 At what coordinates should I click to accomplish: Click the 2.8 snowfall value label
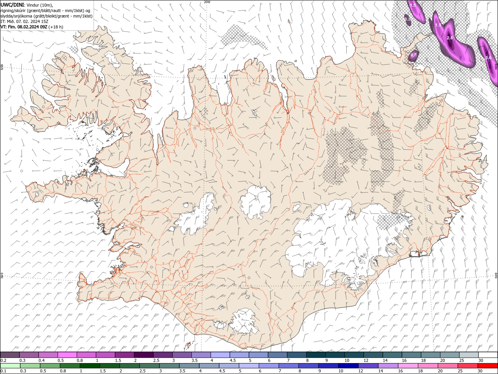[450, 38]
